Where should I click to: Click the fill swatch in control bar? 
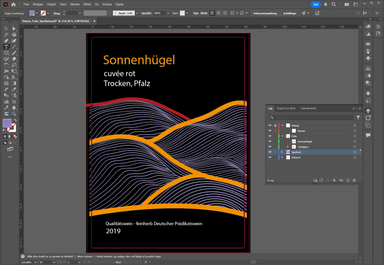click(x=32, y=13)
